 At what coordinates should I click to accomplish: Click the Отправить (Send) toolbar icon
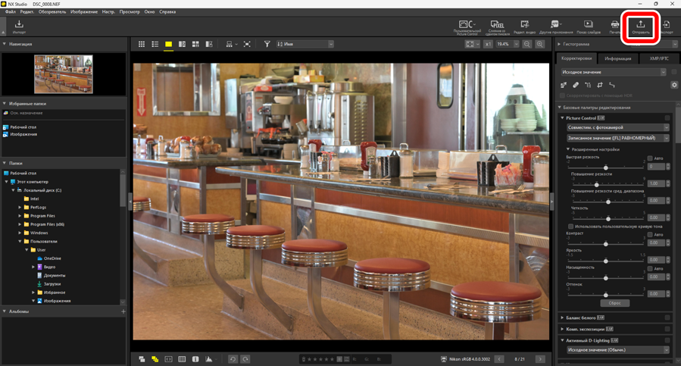pyautogui.click(x=640, y=27)
